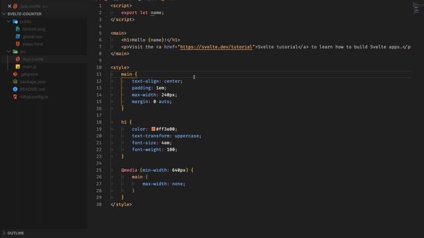Screen dimensions: 424x238
Task: Click the README.md info icon
Action: [15, 89]
